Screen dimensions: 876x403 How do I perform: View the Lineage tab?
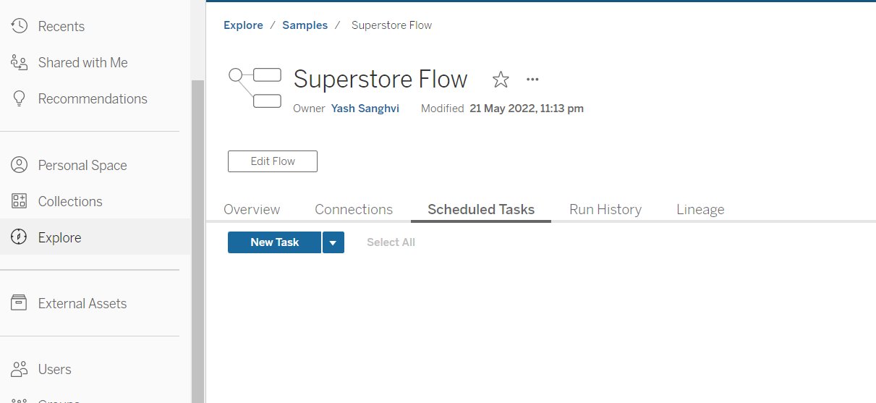click(x=700, y=210)
